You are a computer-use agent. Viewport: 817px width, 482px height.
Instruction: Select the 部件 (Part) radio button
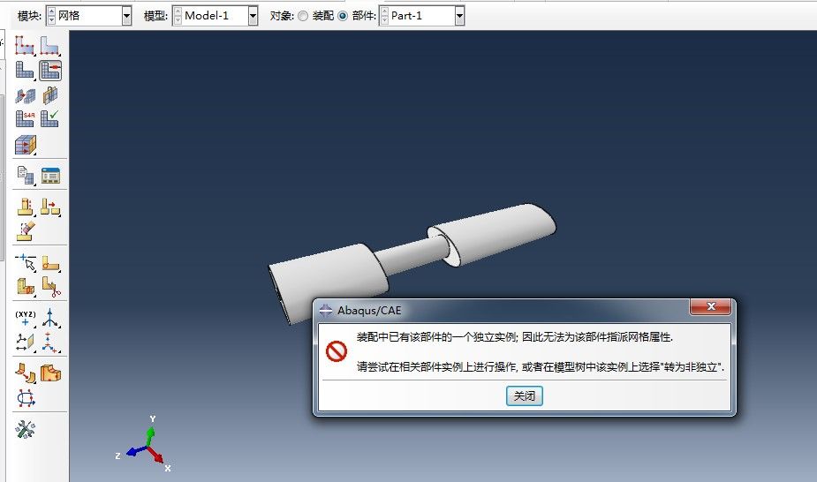(x=343, y=16)
